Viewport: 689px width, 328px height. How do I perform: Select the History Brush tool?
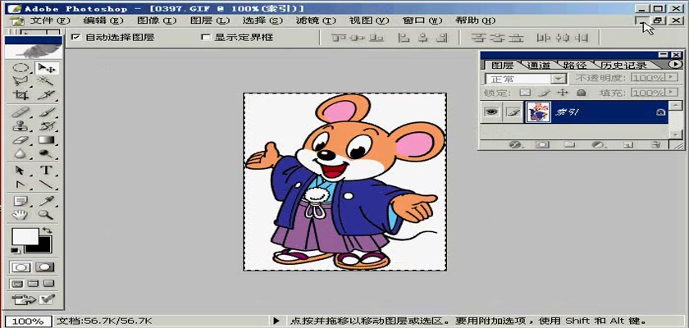tap(46, 126)
